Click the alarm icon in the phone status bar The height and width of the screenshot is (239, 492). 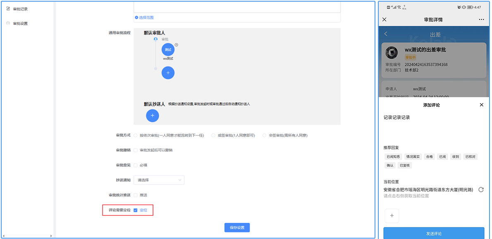tap(459, 7)
